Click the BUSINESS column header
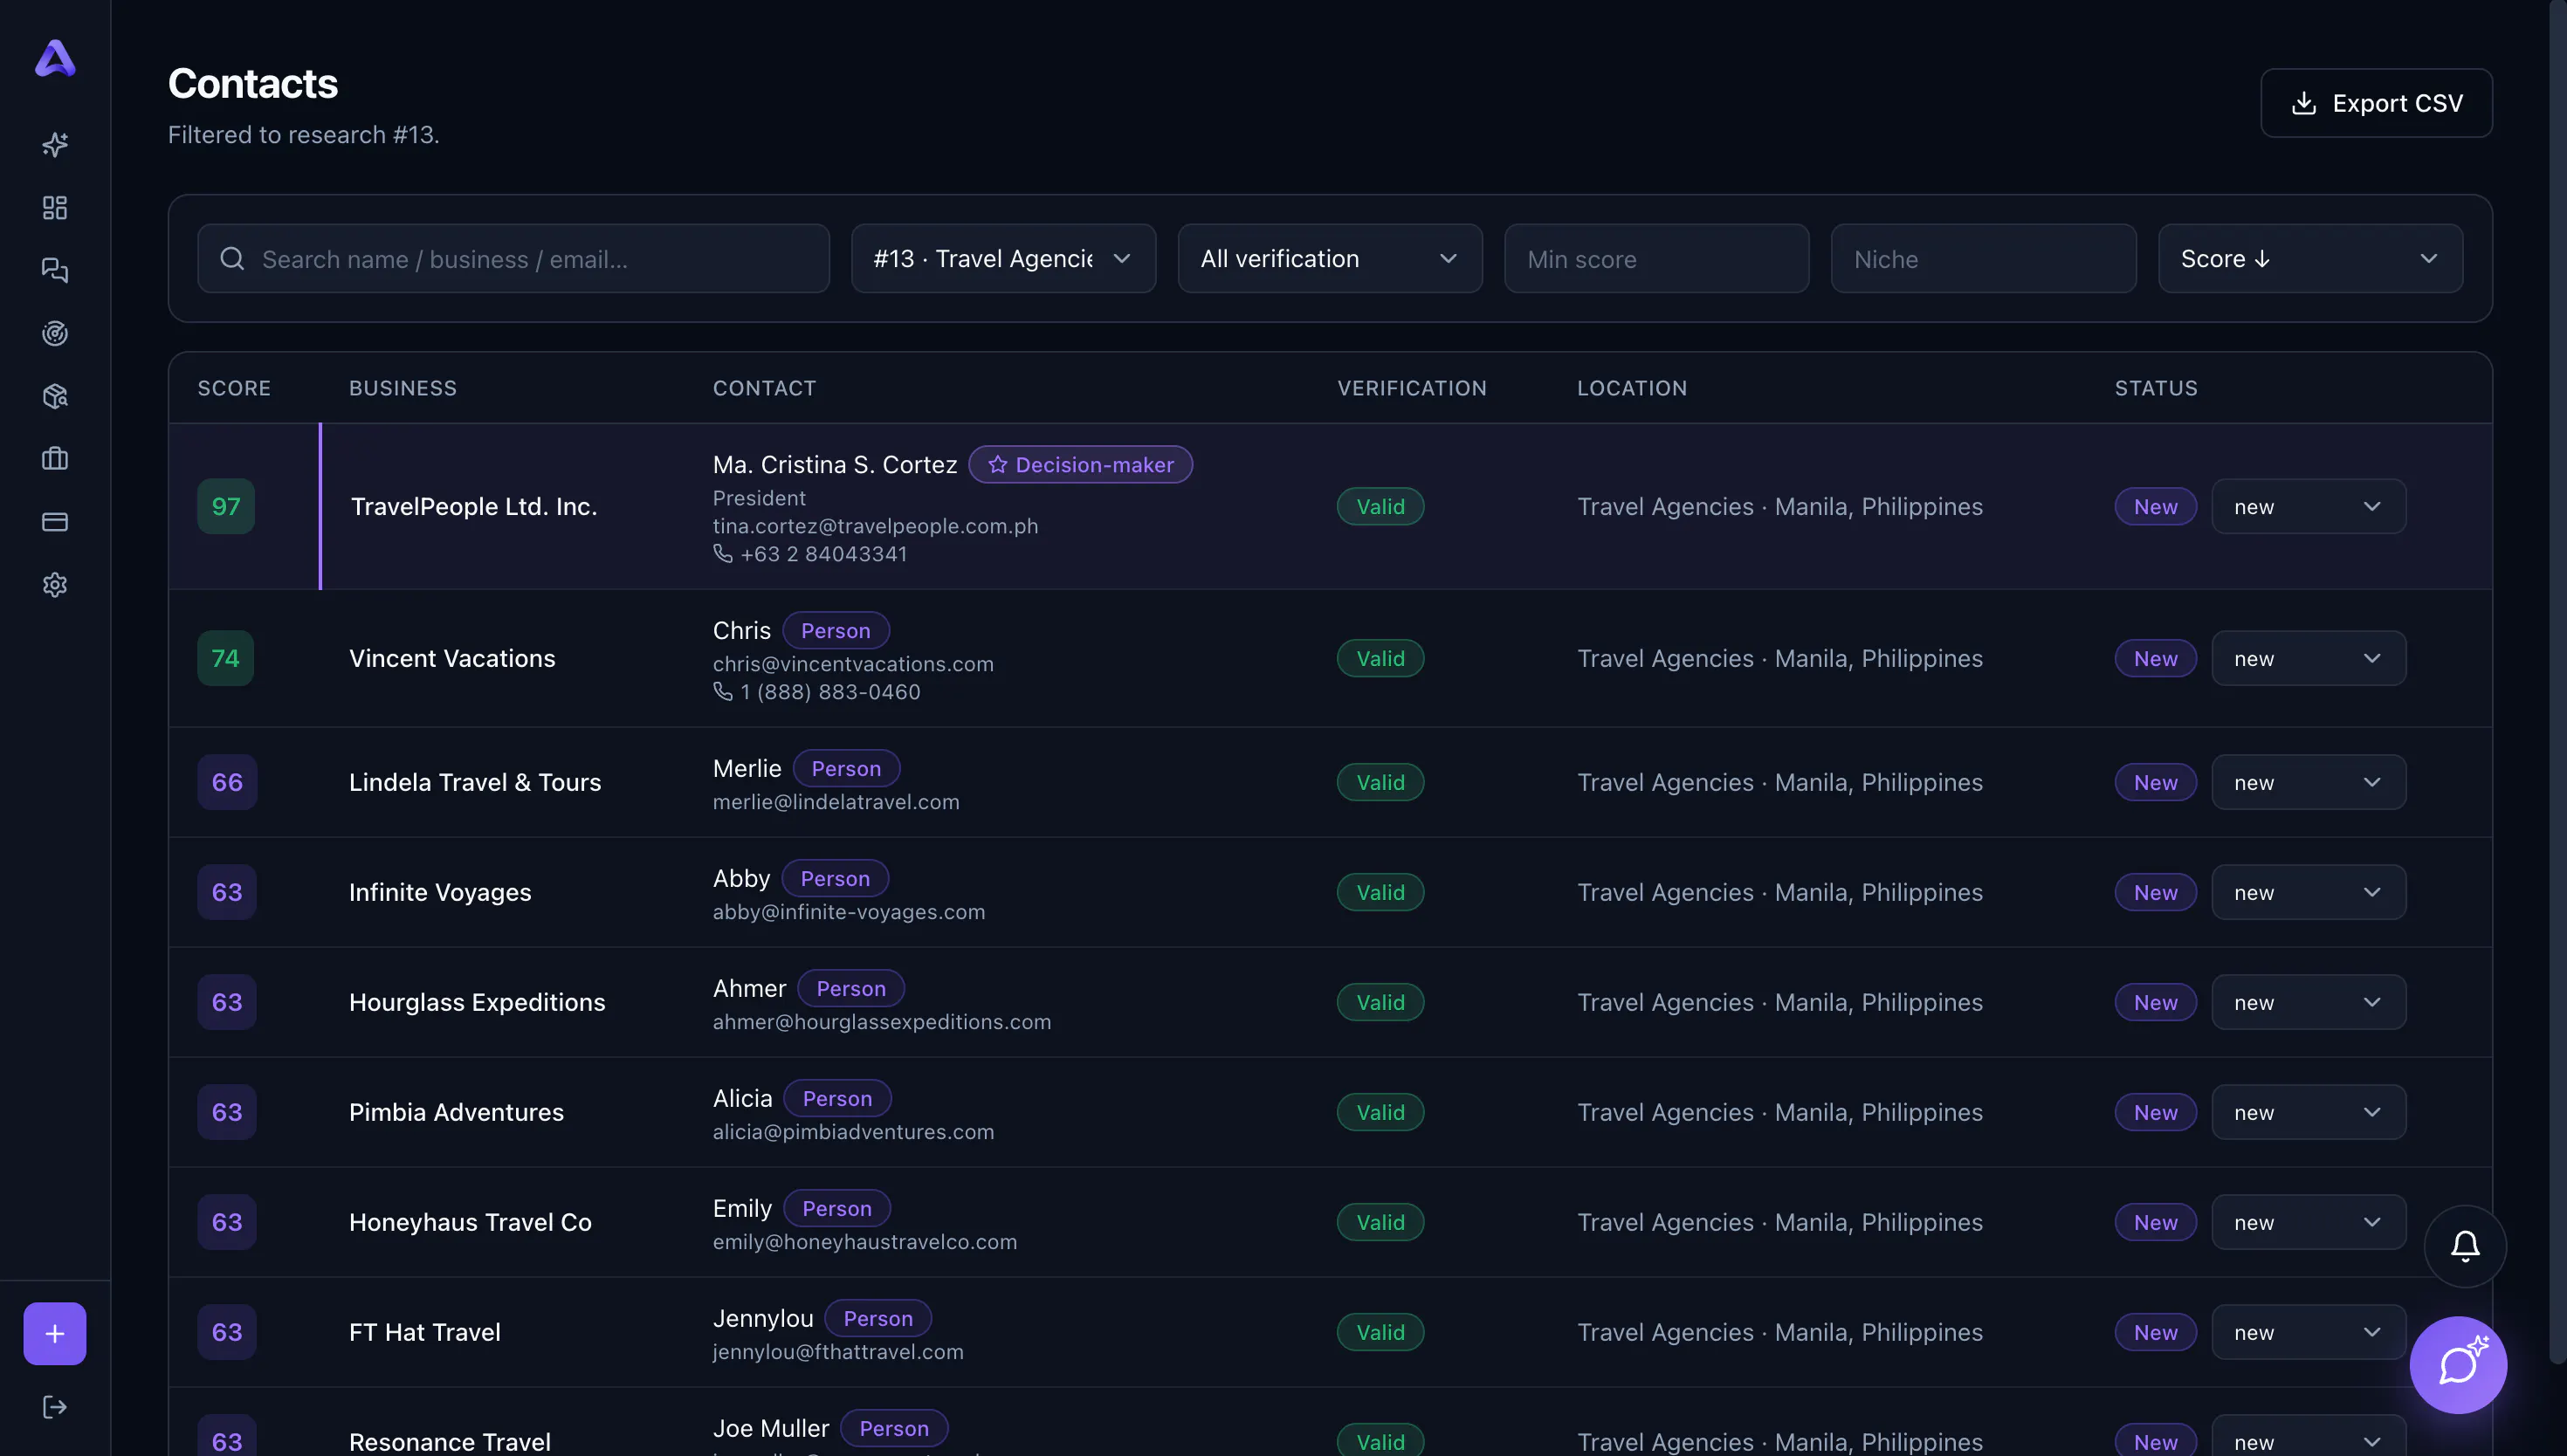 403,388
